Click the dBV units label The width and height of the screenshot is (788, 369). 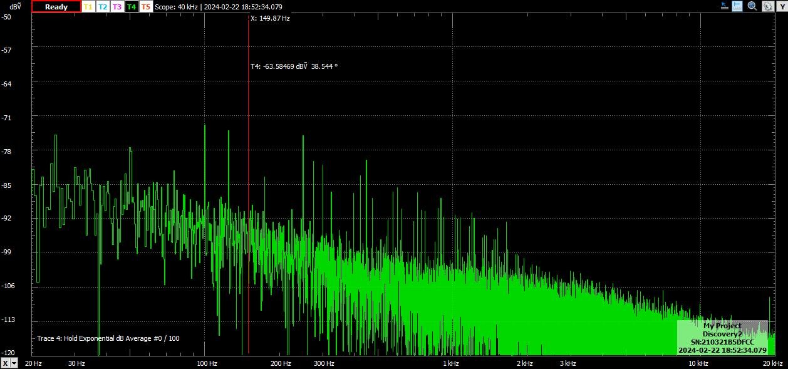pos(15,7)
